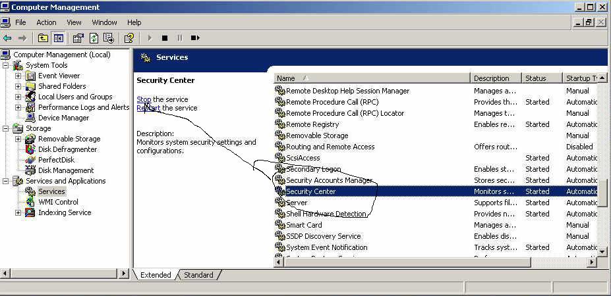Screen dimensions: 611x296
Task: Open the Help toolbar icon
Action: [x=129, y=37]
